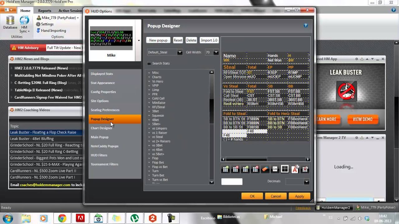Click the red letter A text color icon
The width and height of the screenshot is (399, 224).
(x=295, y=169)
